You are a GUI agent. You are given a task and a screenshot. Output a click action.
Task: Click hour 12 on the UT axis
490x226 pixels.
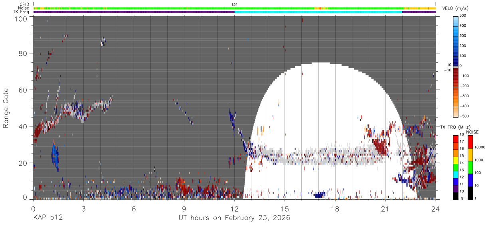[234, 208]
